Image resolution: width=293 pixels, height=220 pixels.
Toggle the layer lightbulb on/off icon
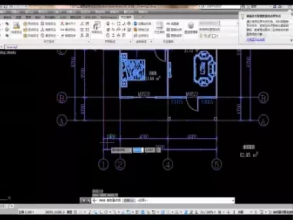201,36
